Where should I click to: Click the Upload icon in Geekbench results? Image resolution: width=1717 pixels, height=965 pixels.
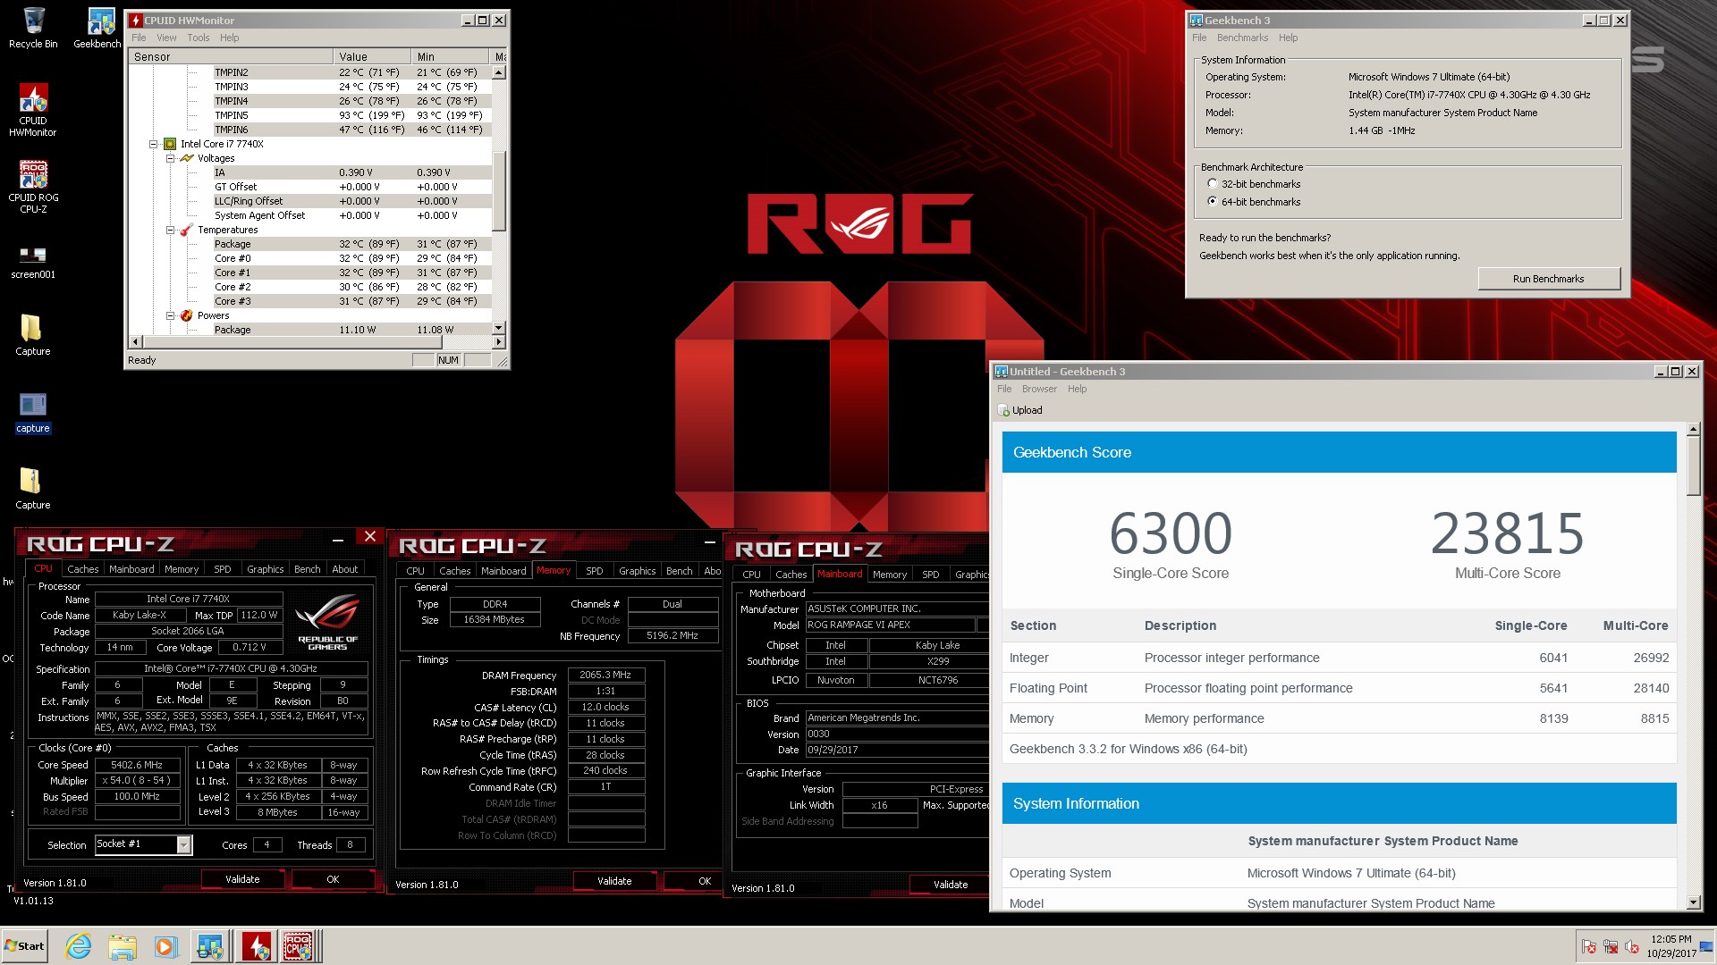pyautogui.click(x=1004, y=410)
